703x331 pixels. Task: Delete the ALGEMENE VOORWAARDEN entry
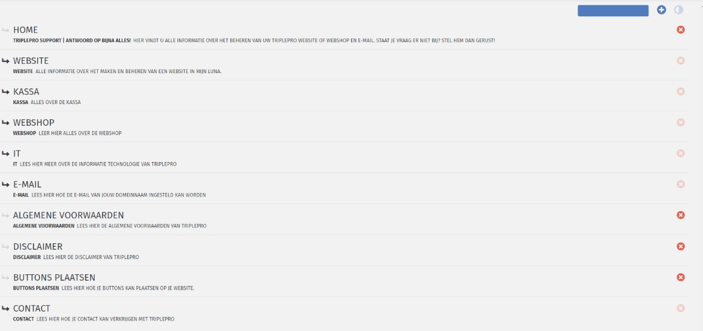(x=681, y=215)
